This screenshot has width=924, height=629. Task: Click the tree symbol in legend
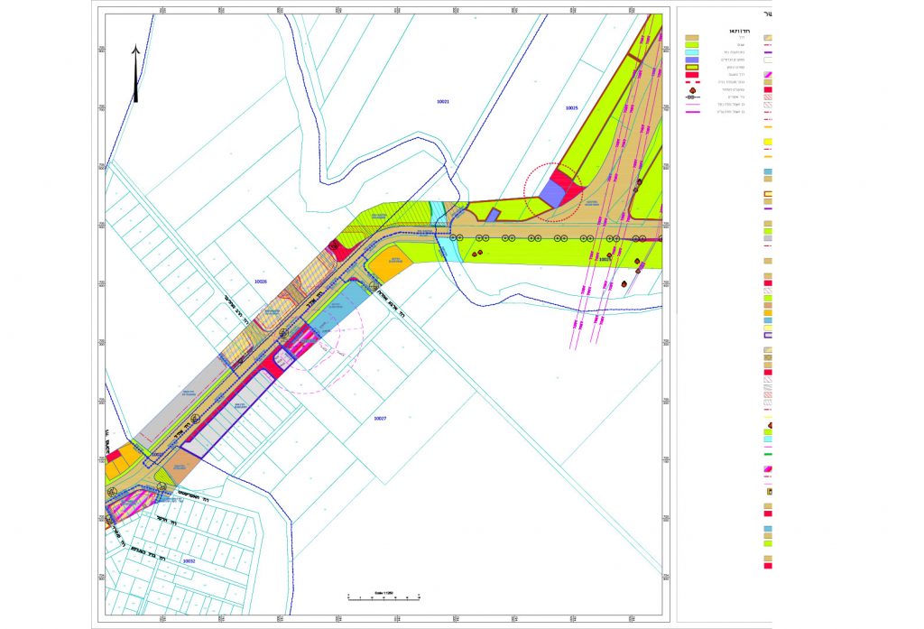pyautogui.click(x=693, y=89)
